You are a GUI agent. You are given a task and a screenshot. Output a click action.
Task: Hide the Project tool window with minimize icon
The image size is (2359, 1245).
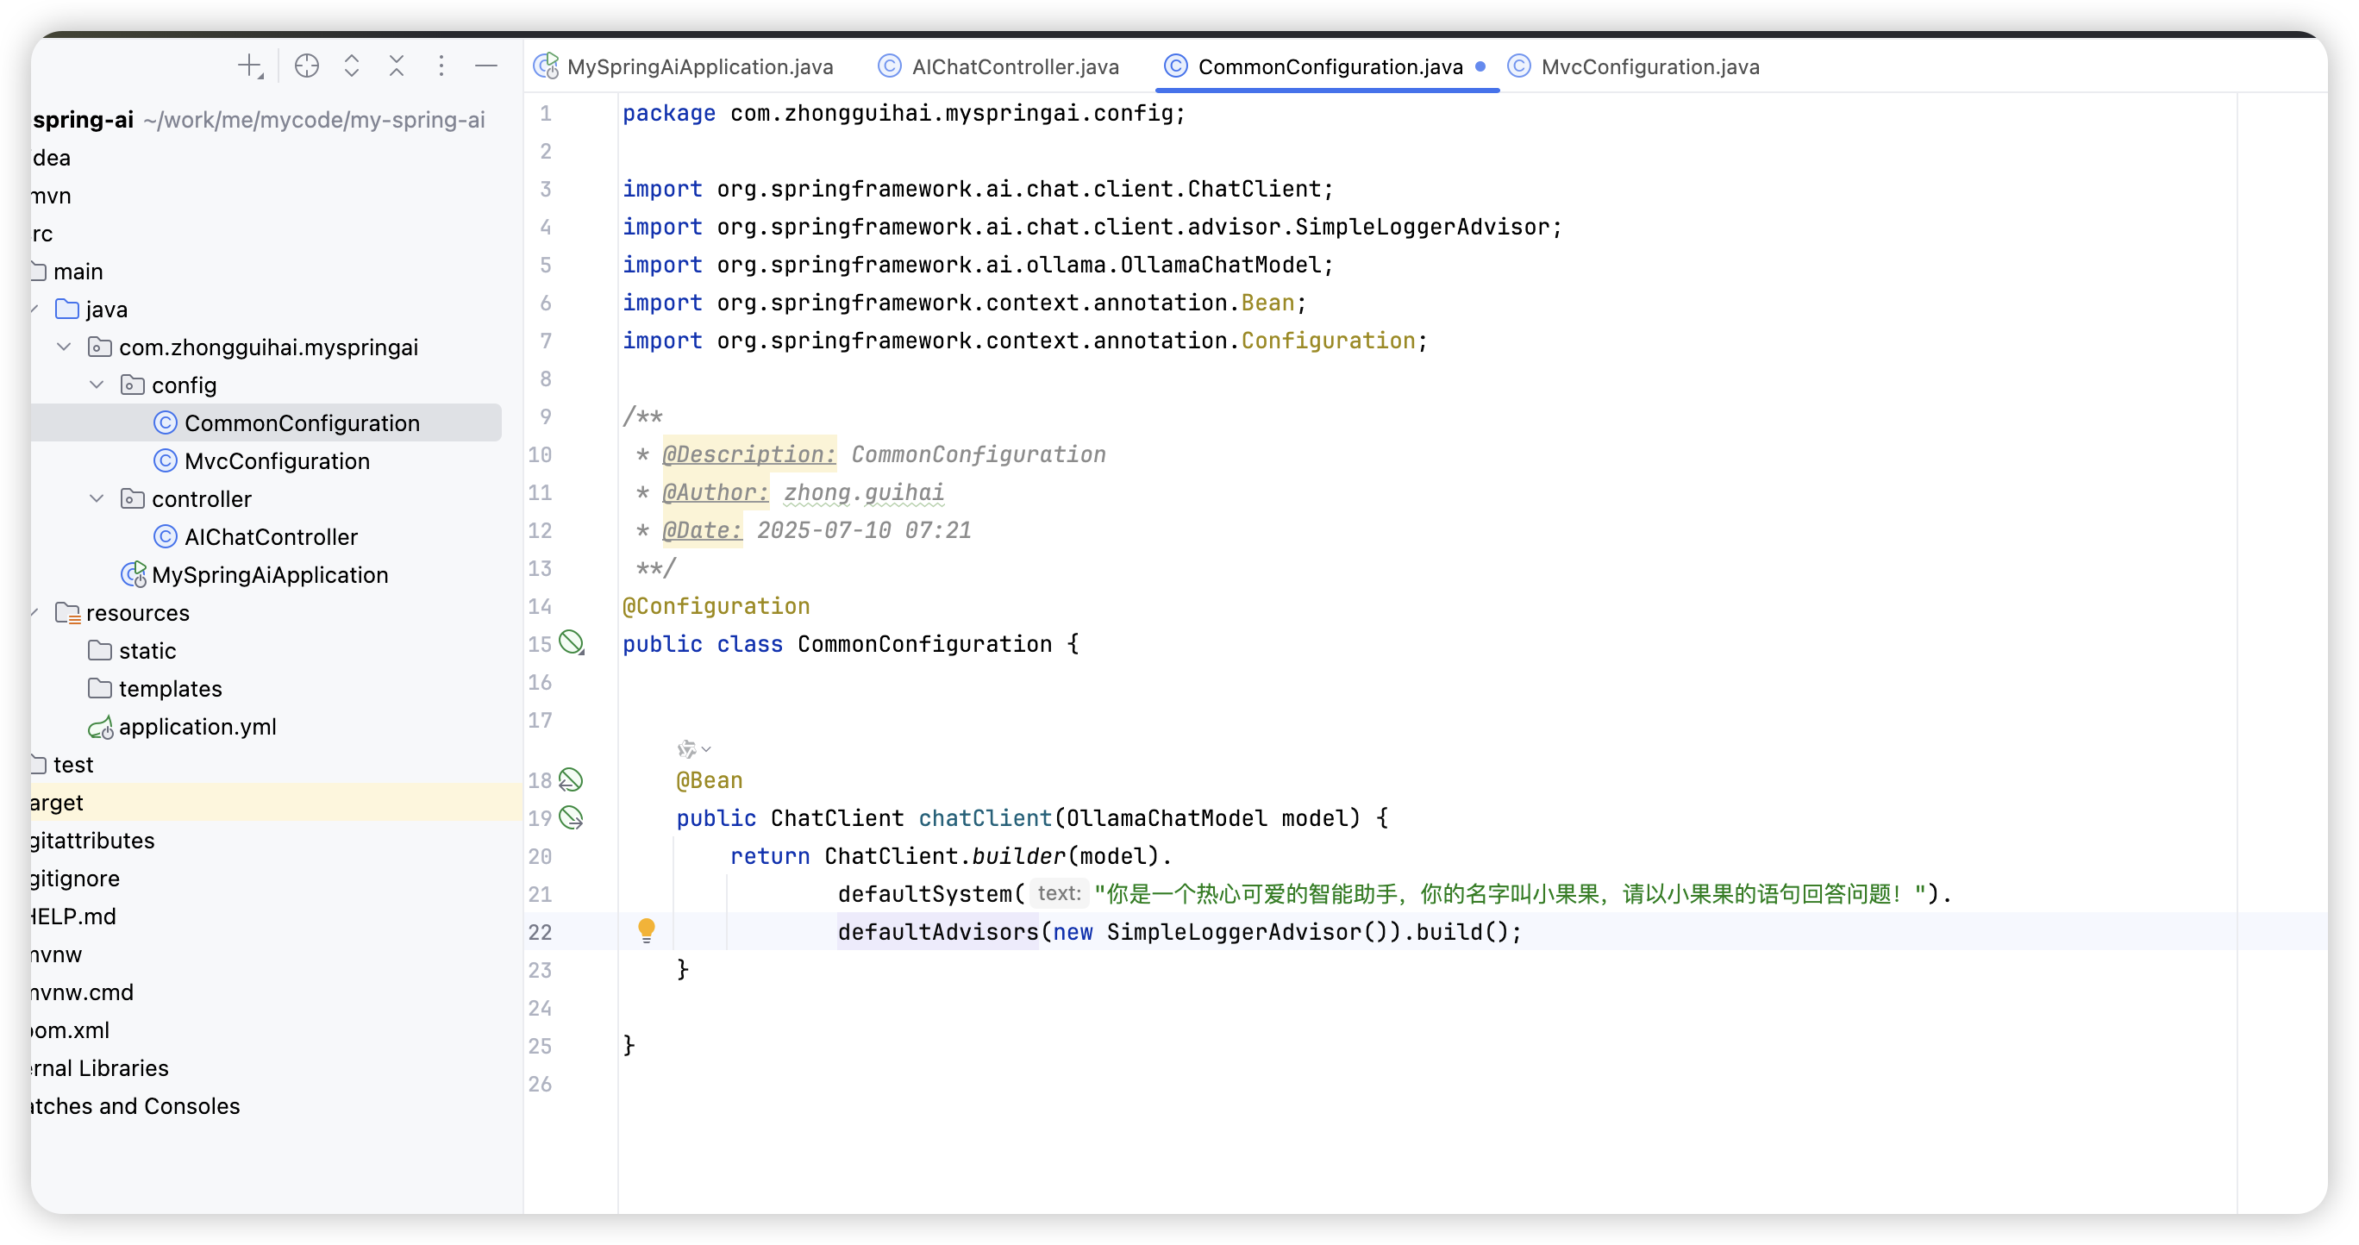(485, 65)
